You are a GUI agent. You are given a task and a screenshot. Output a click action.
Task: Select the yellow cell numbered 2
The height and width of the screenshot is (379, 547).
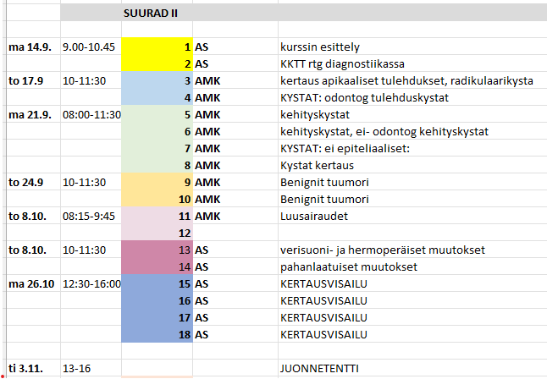click(157, 63)
